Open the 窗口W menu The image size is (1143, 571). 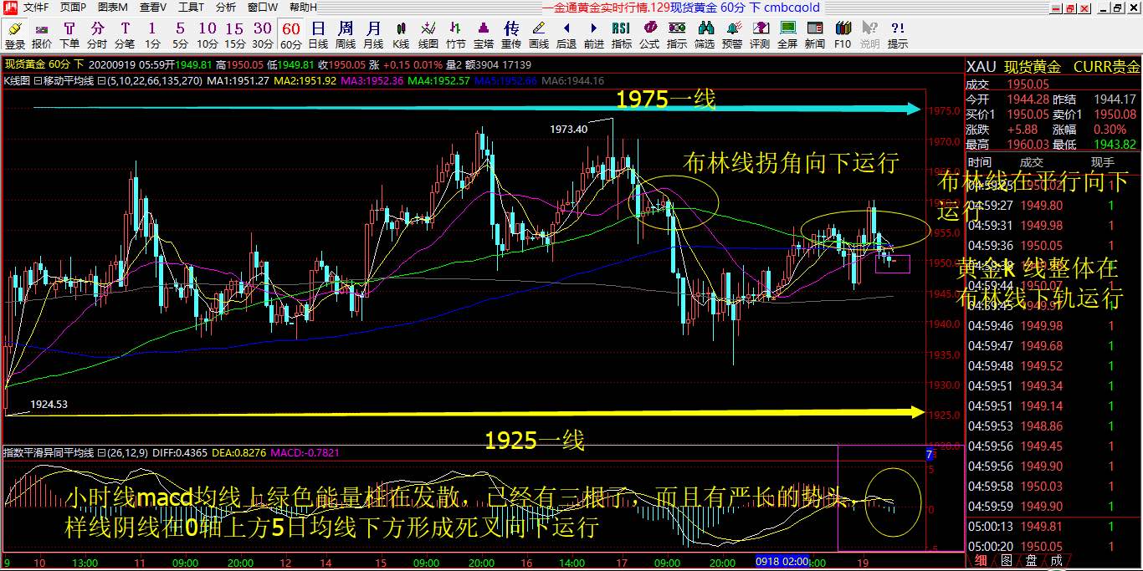[263, 7]
